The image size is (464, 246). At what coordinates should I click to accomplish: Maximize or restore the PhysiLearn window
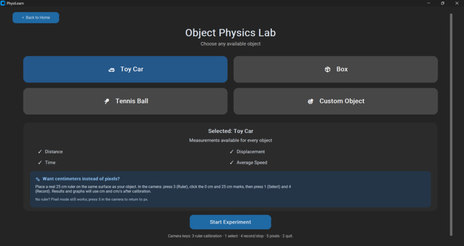click(443, 3)
